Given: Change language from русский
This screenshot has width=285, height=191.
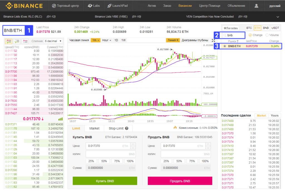Looking at the screenshot, I should click(x=275, y=6).
